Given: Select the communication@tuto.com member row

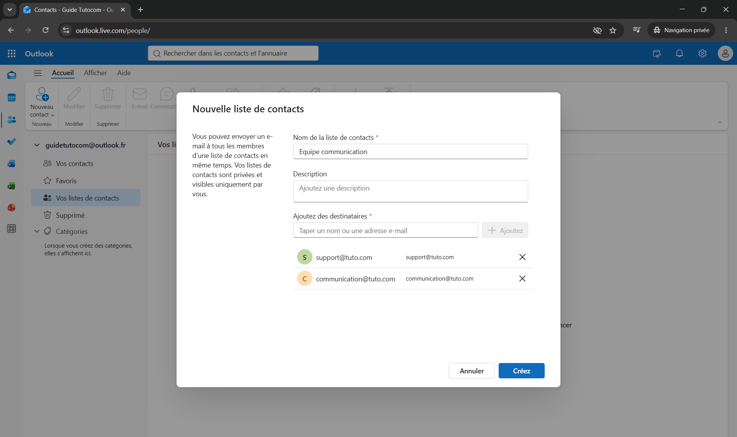Looking at the screenshot, I should [x=413, y=279].
